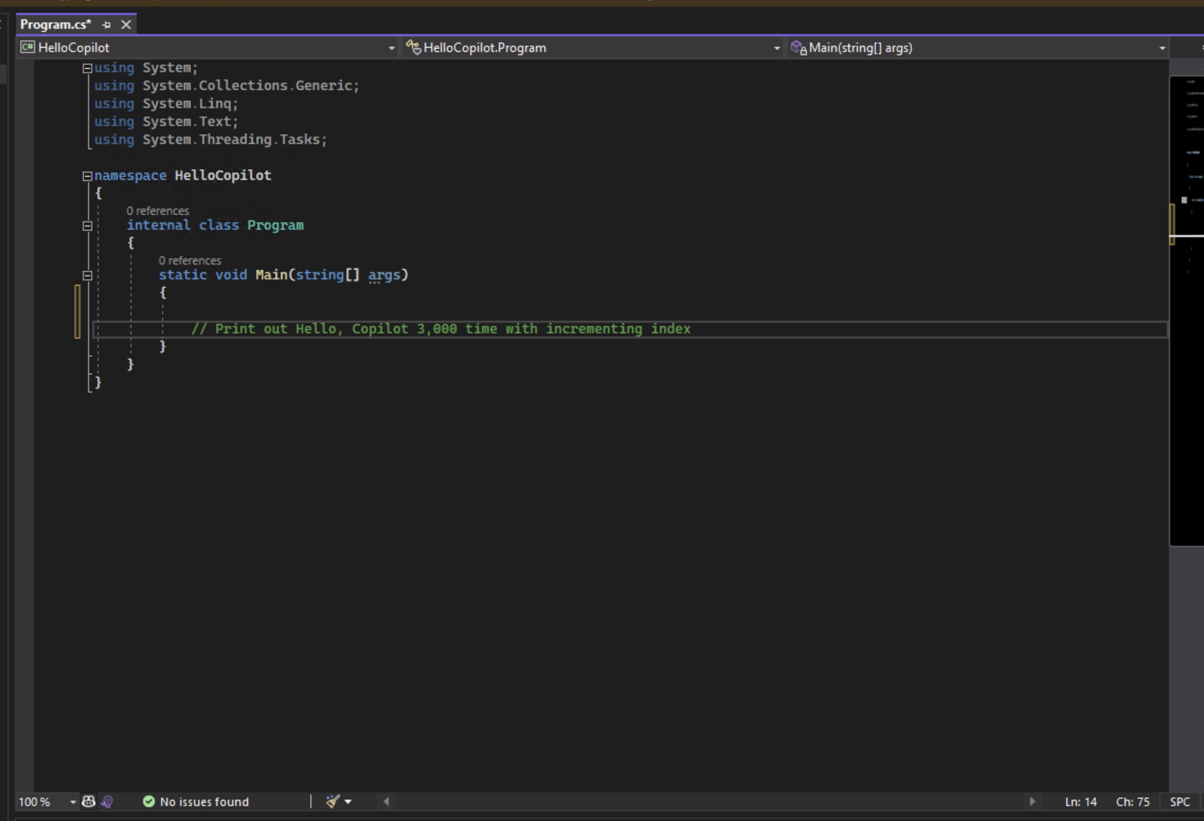
Task: Click the HelloCopilot C# project icon
Action: (x=28, y=48)
